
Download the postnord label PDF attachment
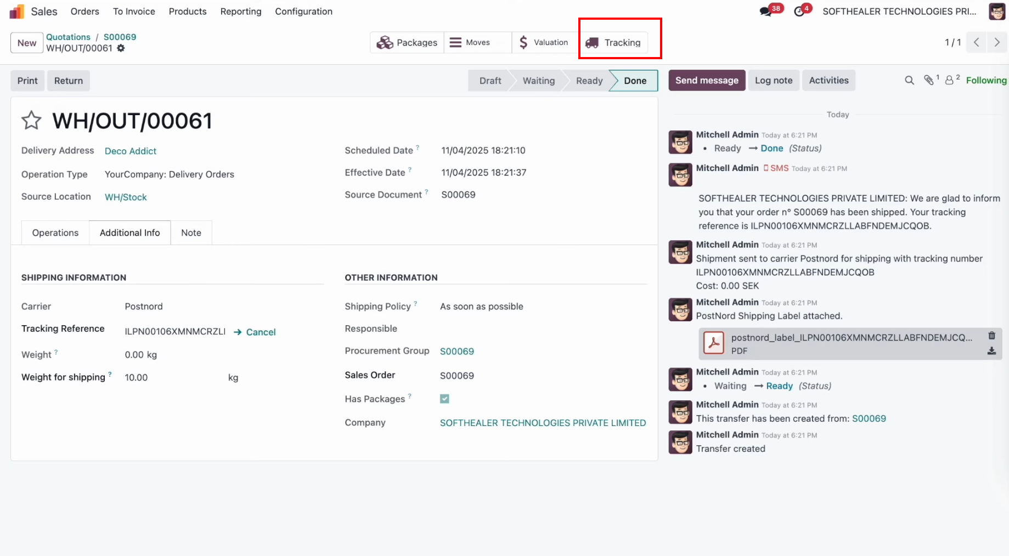click(x=991, y=351)
